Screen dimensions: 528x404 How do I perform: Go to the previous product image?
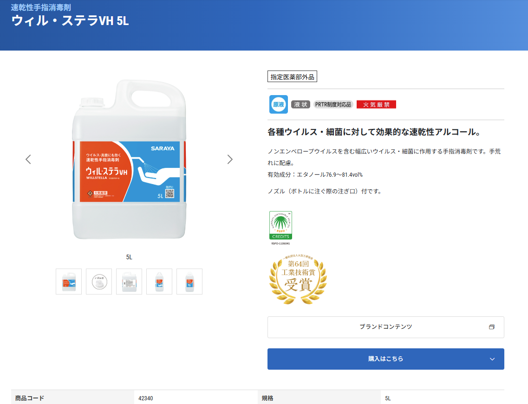point(28,160)
